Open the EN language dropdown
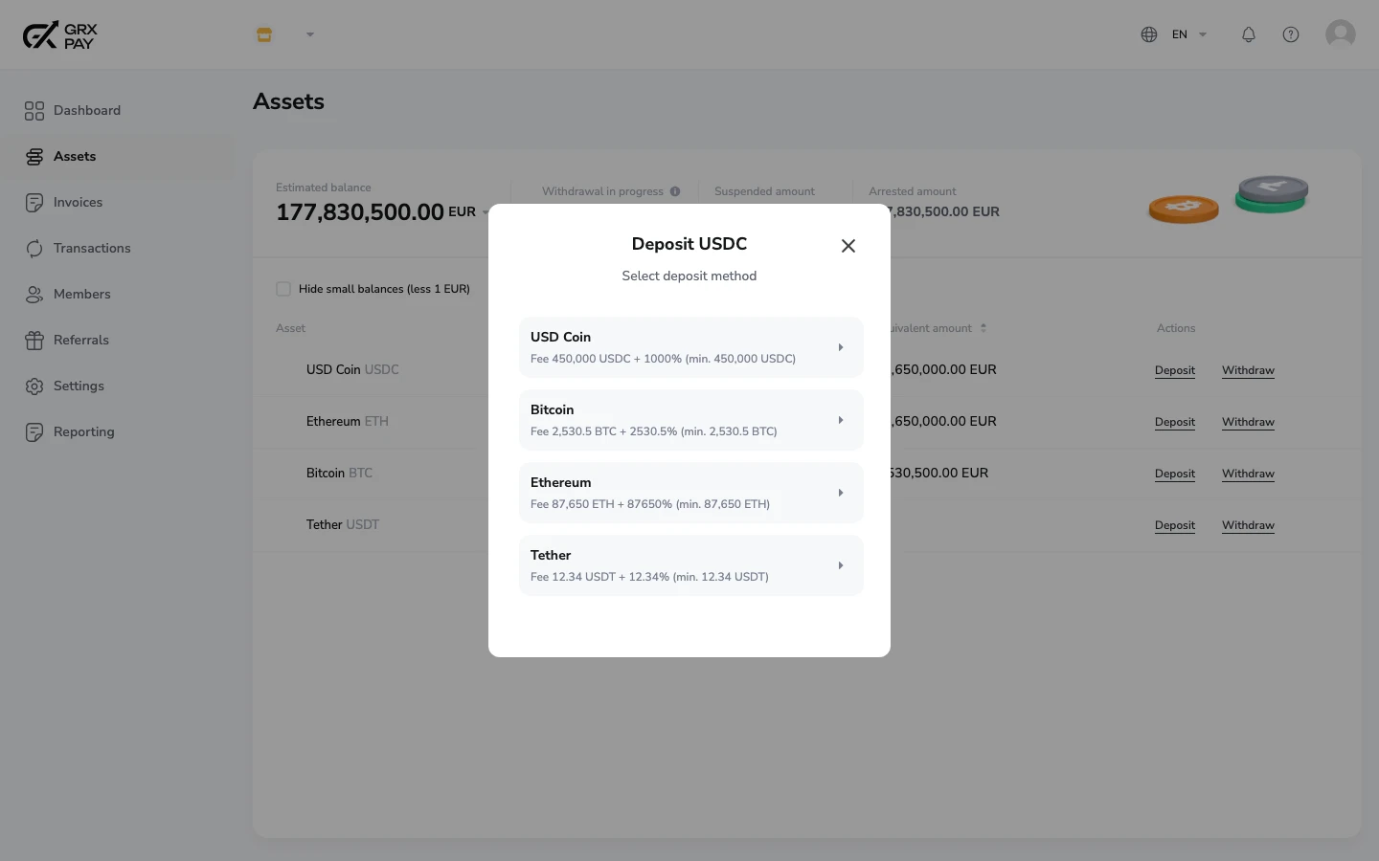This screenshot has height=861, width=1379. (x=1188, y=34)
